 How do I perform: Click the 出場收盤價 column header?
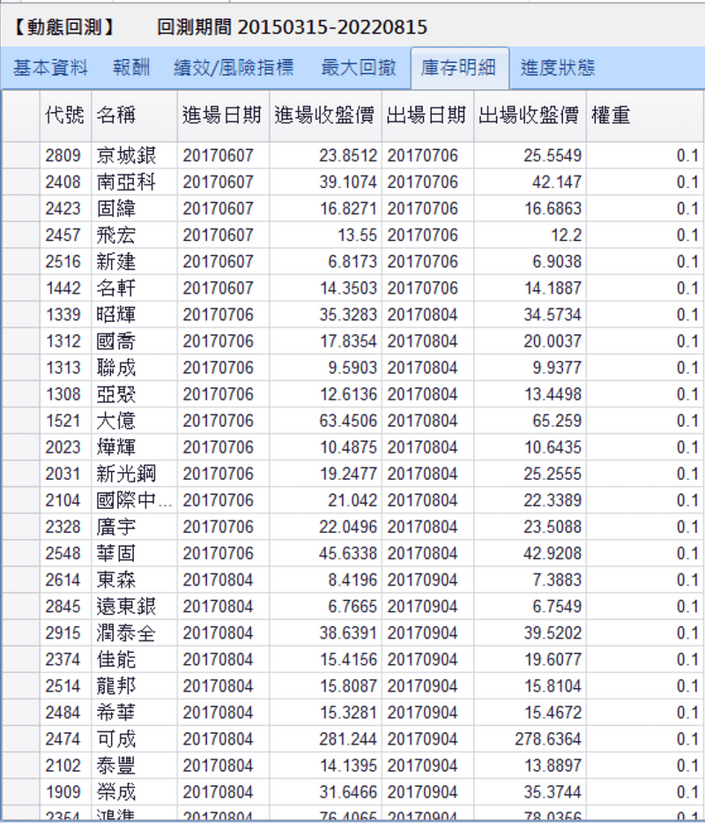point(529,115)
